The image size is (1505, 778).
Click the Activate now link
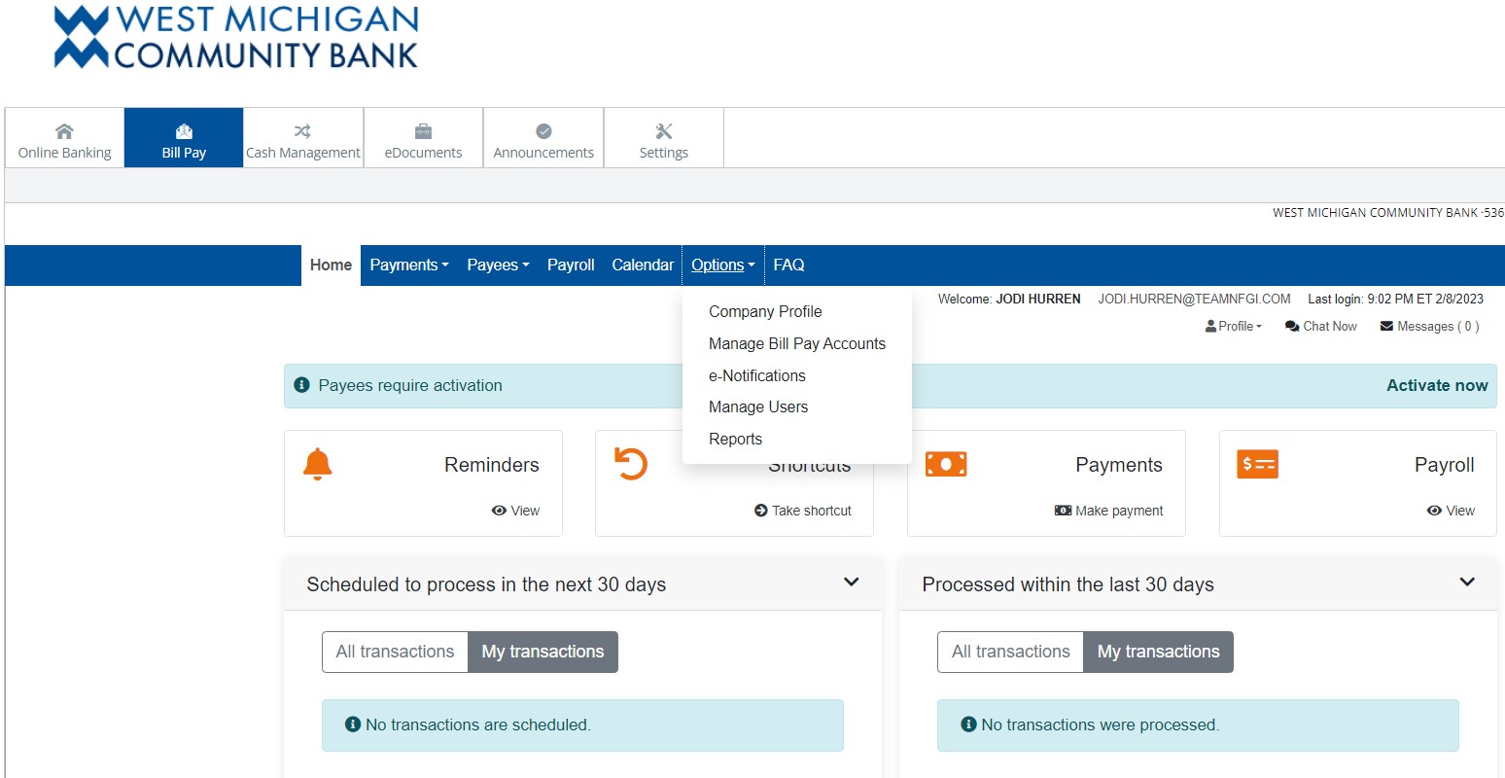point(1437,385)
